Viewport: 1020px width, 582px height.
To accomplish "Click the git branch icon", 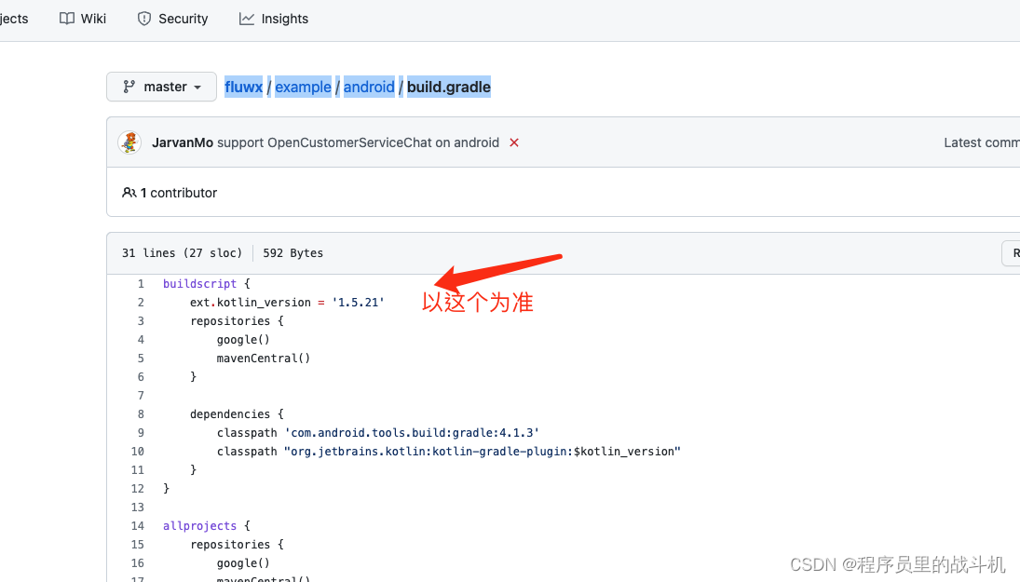I will pos(129,87).
